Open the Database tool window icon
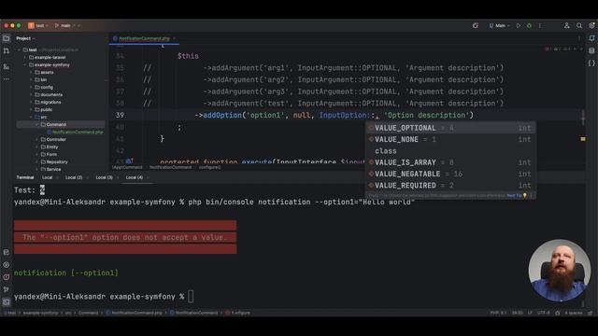The width and height of the screenshot is (598, 336). (x=591, y=50)
